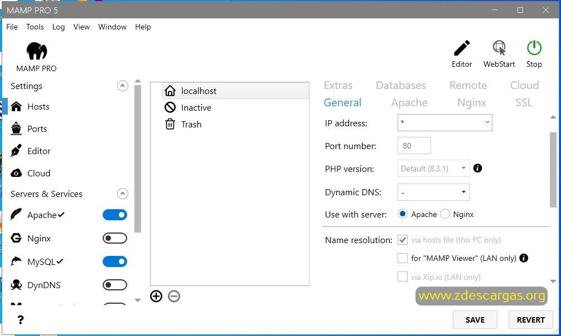This screenshot has height=336, width=561.
Task: Collapse the Settings section
Action: 122,86
